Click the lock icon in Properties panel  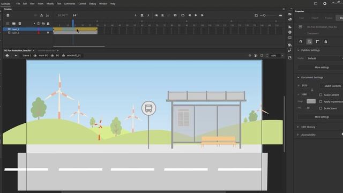tap(325, 42)
